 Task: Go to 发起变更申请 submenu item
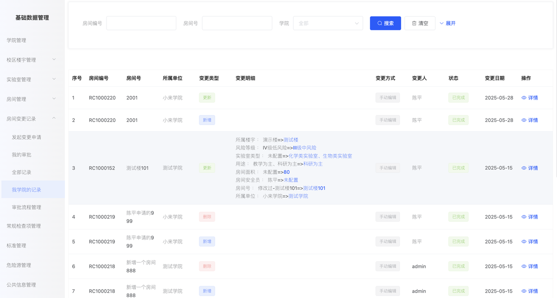[x=32, y=137]
